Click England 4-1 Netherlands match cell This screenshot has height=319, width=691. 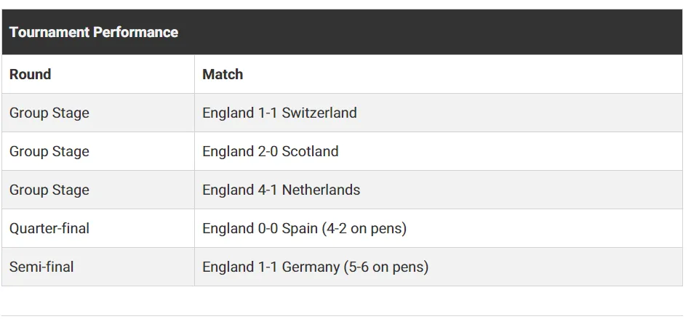(x=438, y=190)
